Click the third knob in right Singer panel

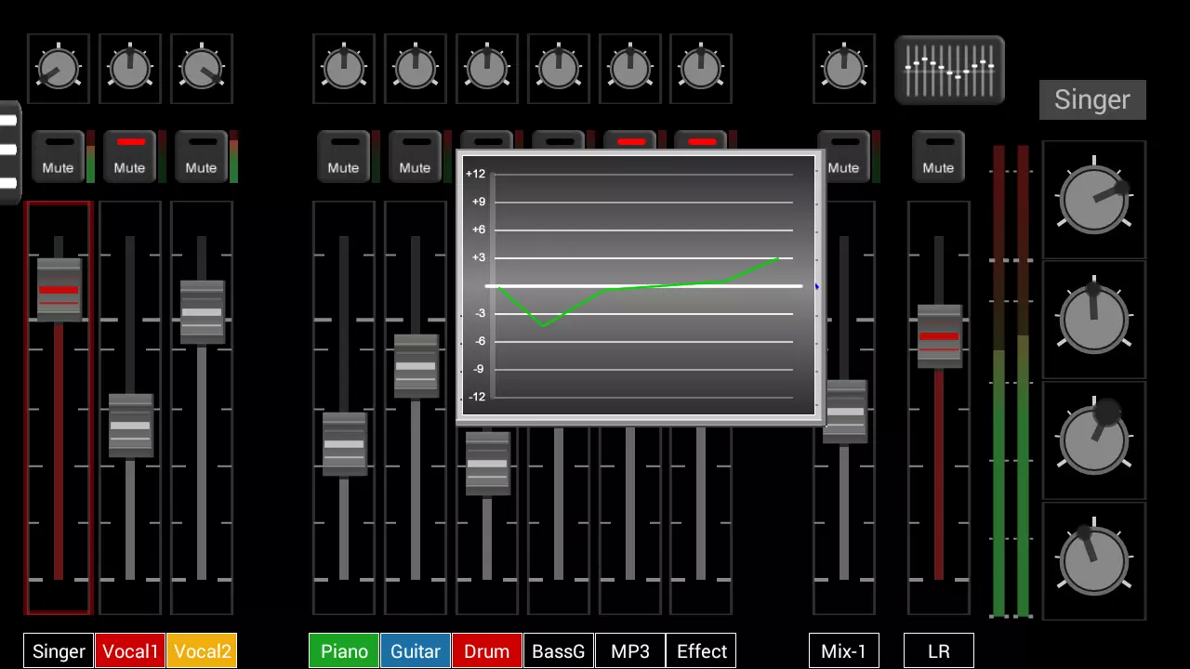click(x=1094, y=439)
